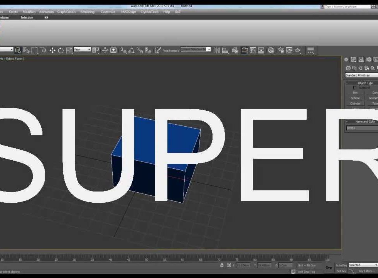Select the Lights category icon
This screenshot has width=378, height=278.
(360, 68)
